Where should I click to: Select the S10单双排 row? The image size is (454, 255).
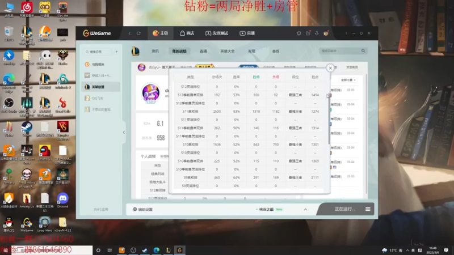pyautogui.click(x=249, y=144)
